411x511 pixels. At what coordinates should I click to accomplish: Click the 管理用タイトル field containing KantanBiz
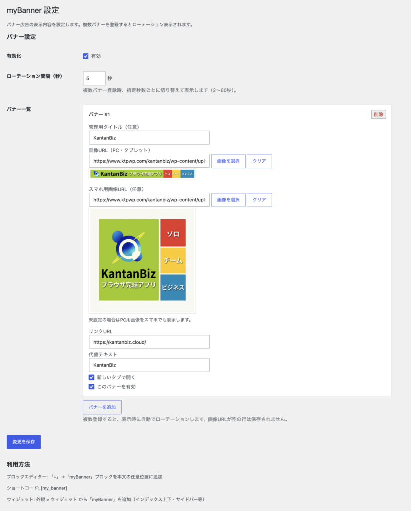point(149,138)
